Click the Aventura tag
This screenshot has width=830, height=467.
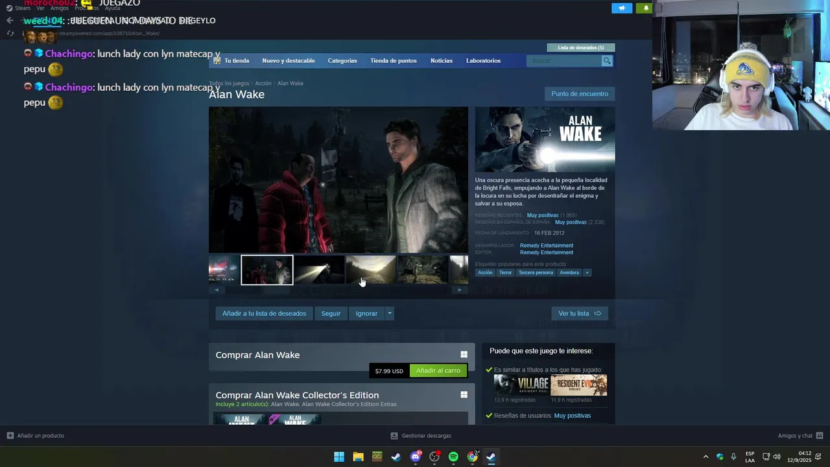point(569,272)
